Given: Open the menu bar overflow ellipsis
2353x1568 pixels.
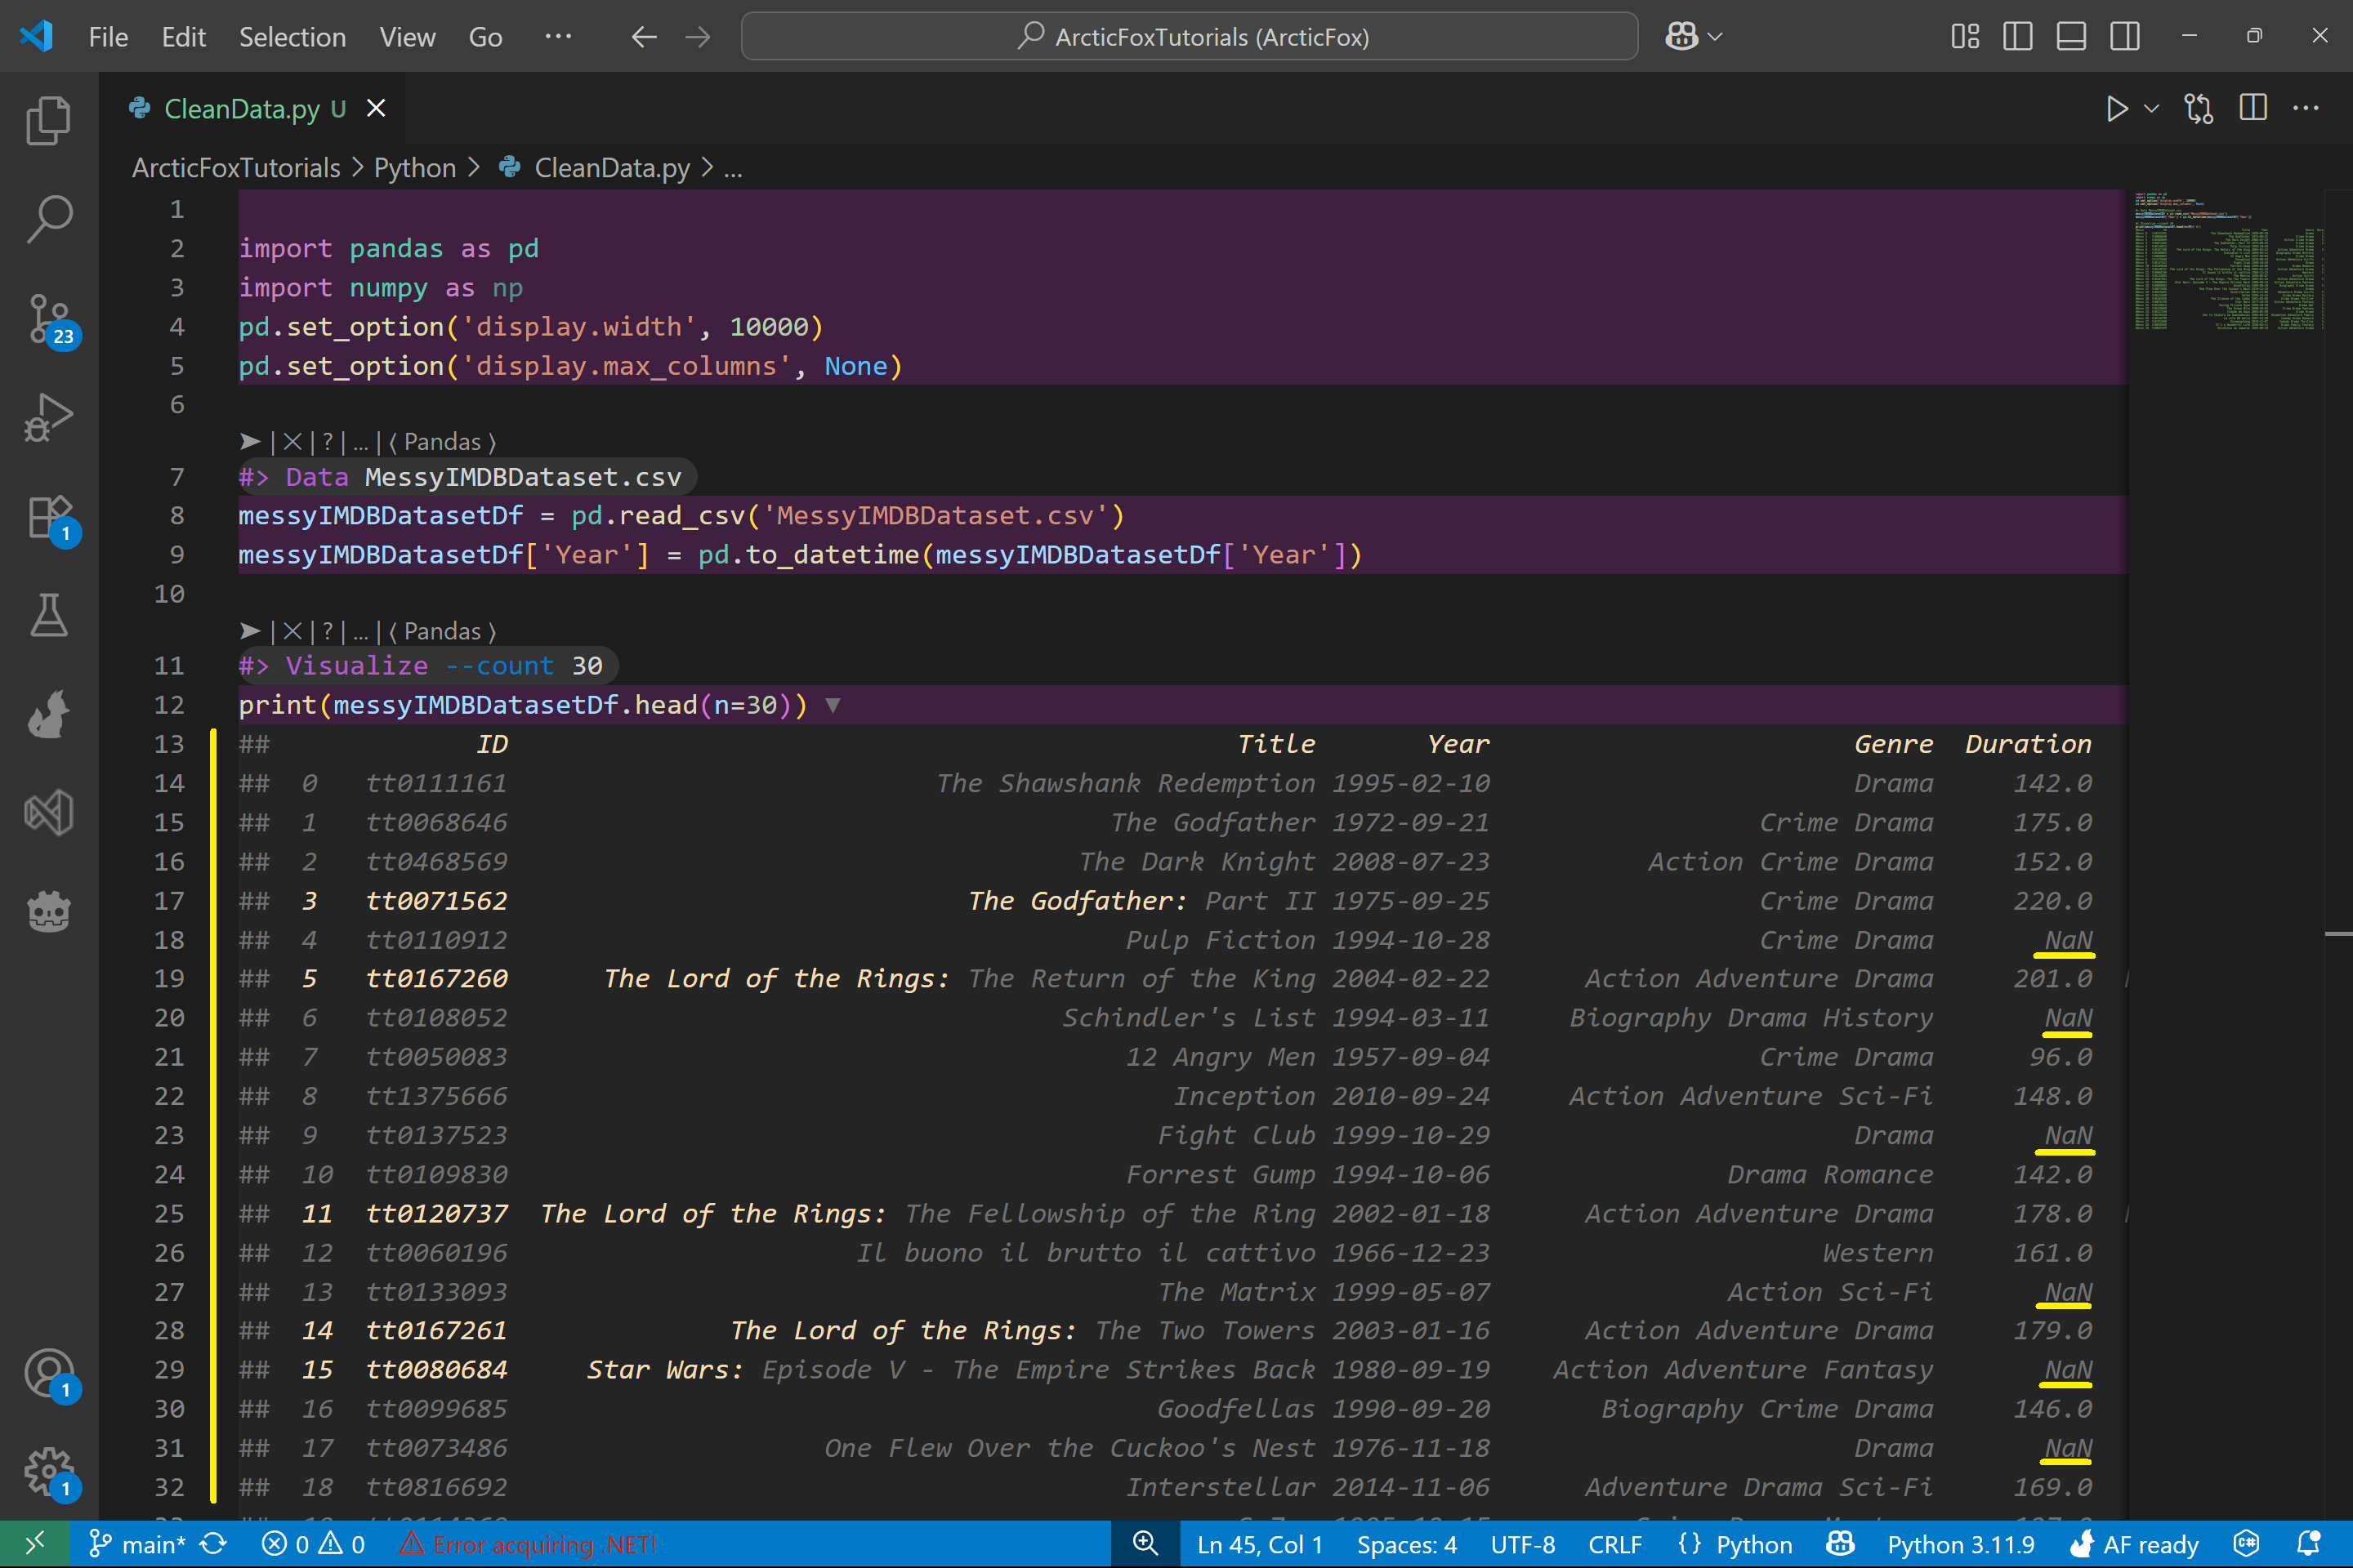Looking at the screenshot, I should click(558, 37).
